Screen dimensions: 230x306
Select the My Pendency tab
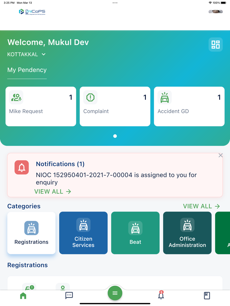(27, 70)
